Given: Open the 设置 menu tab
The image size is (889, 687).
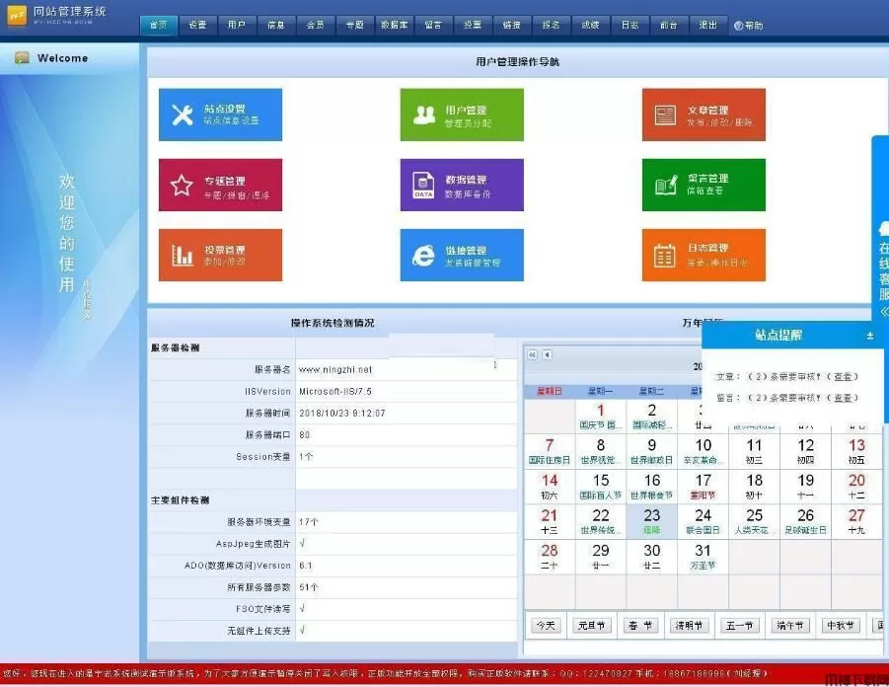Looking at the screenshot, I should click(197, 25).
